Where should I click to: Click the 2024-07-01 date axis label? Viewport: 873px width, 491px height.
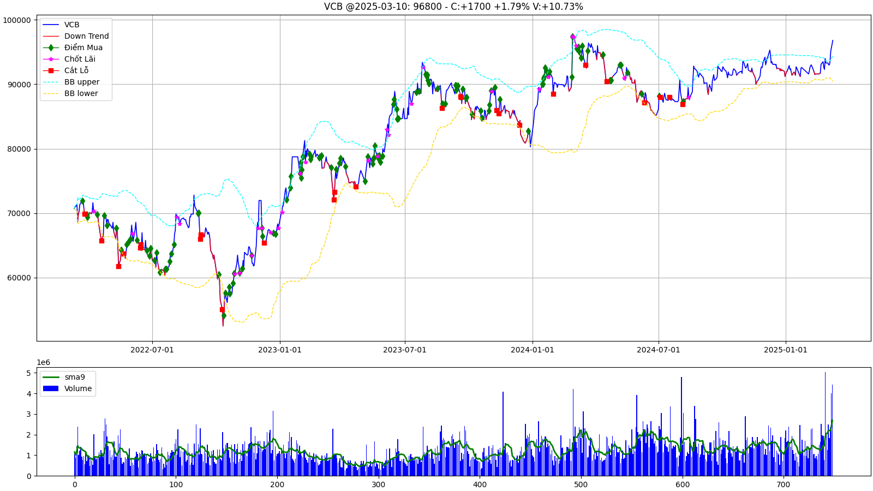coord(659,350)
